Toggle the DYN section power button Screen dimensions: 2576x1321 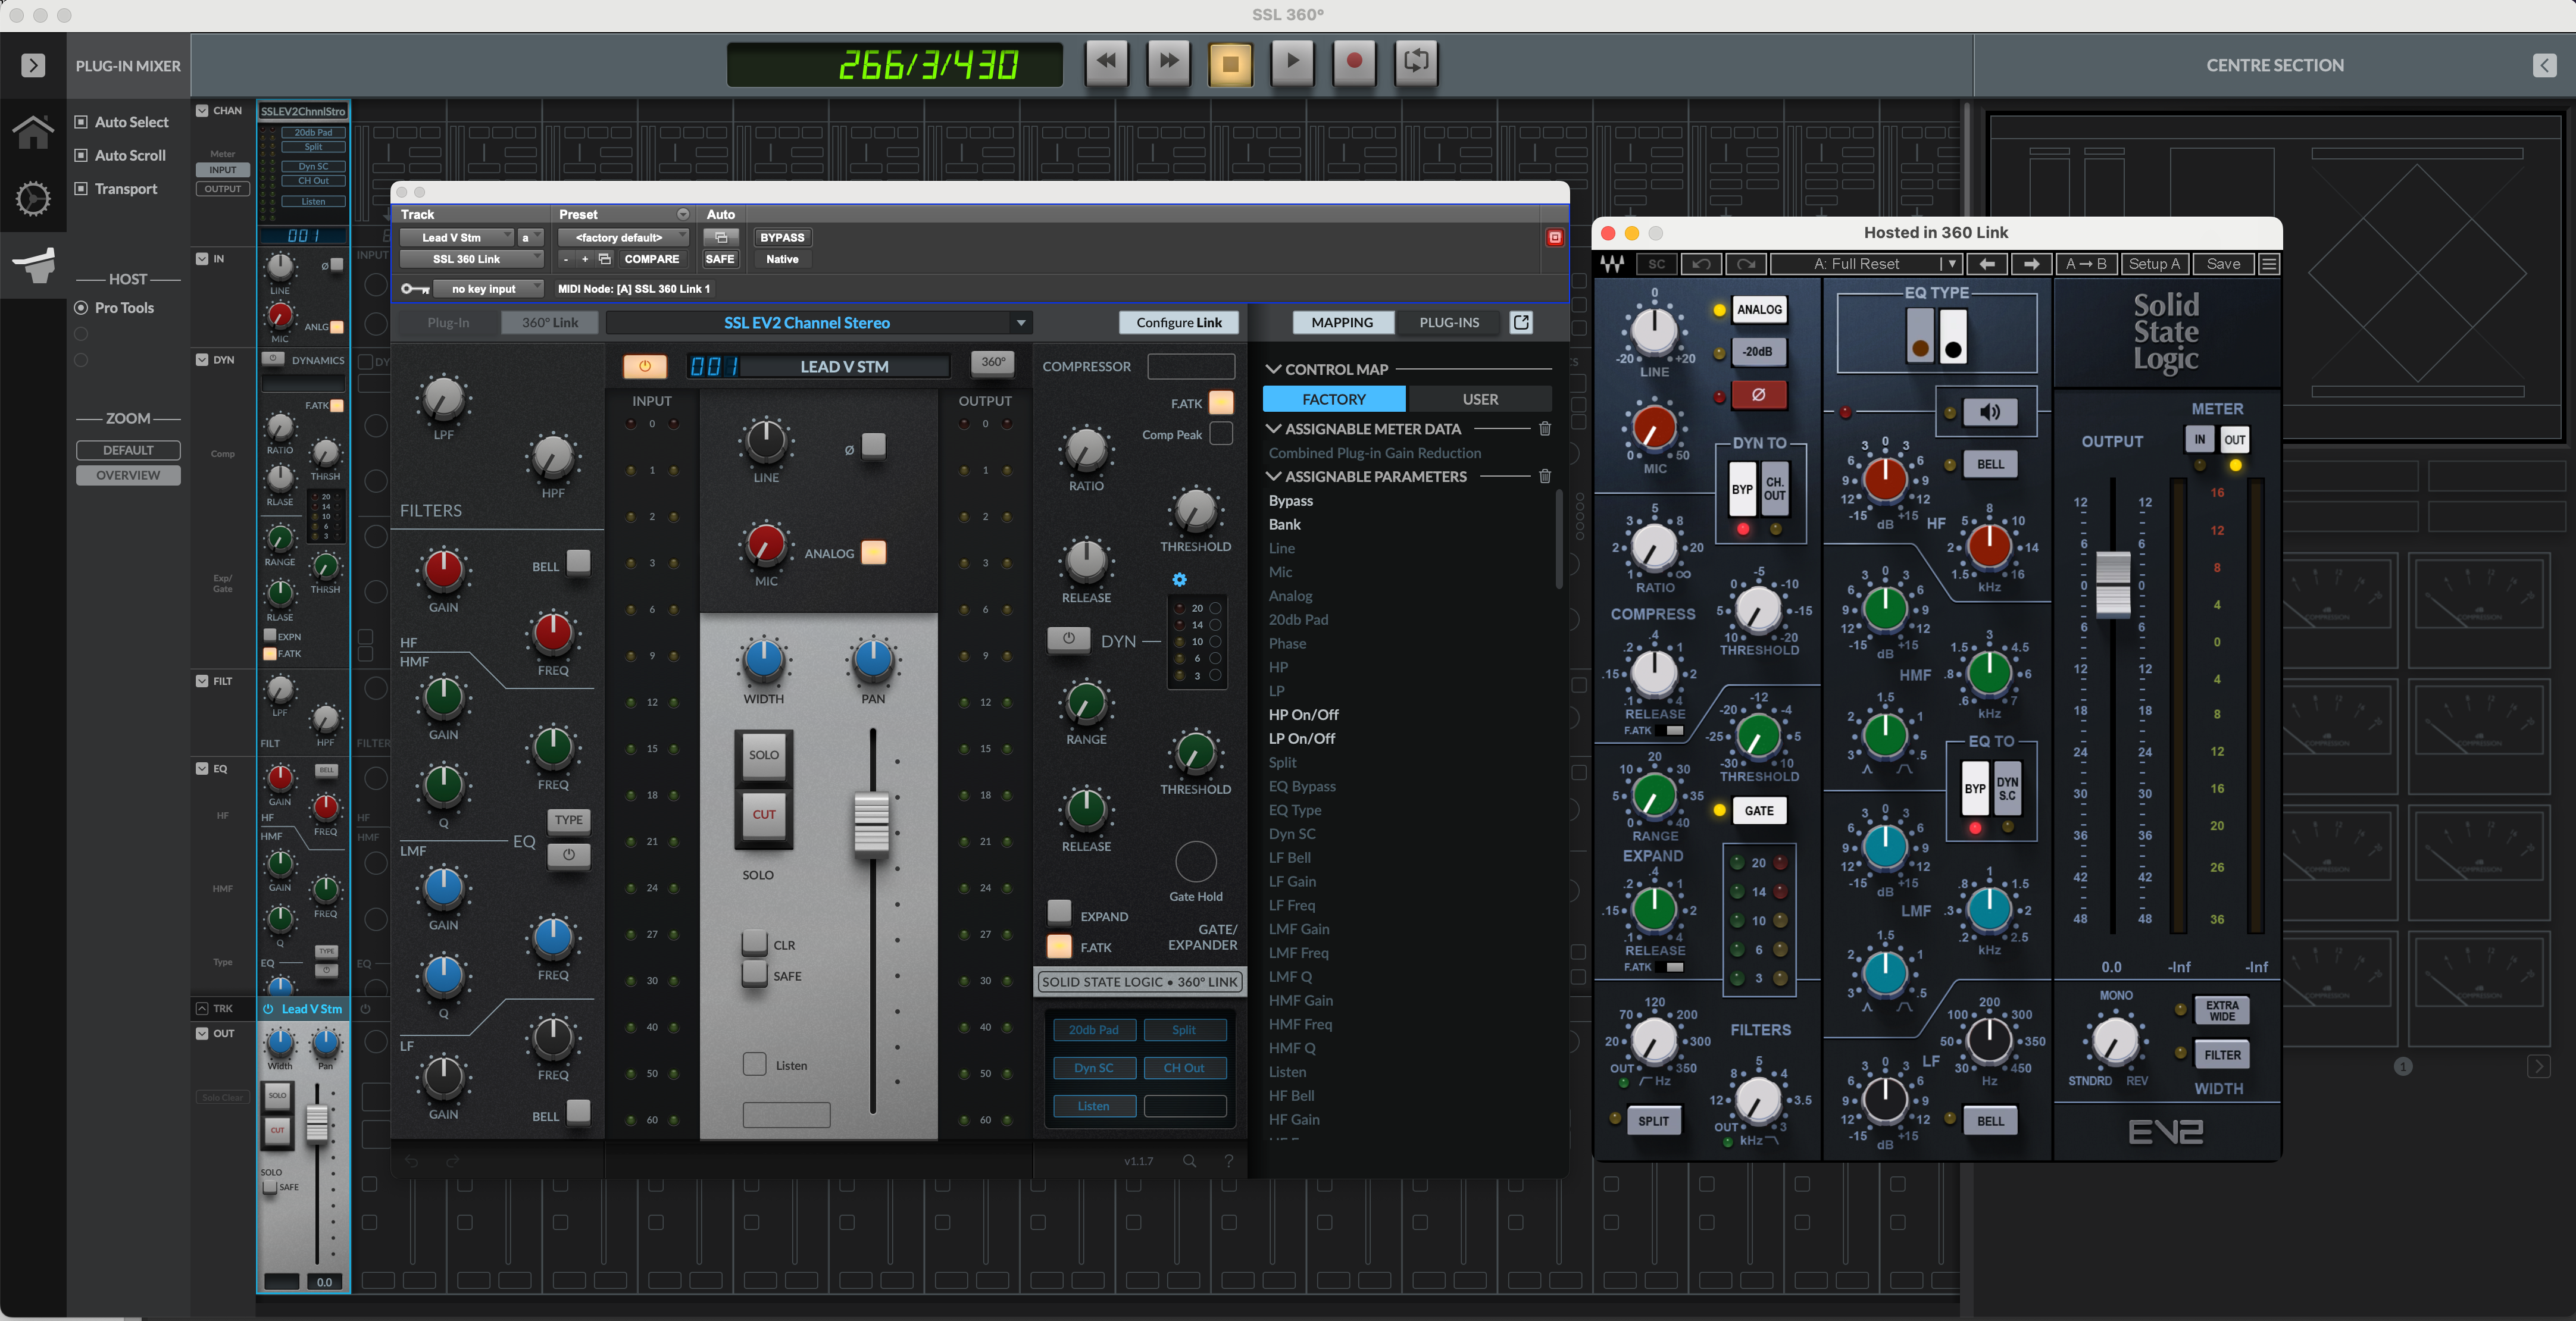tap(1068, 639)
